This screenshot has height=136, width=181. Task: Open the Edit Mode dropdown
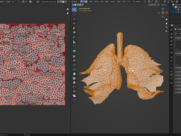[x=75, y=2]
